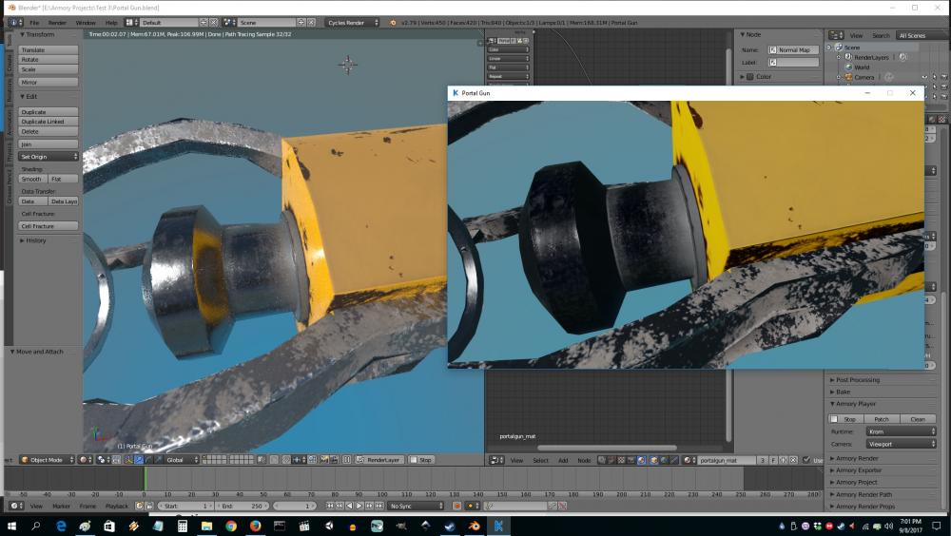Image resolution: width=951 pixels, height=536 pixels.
Task: Click the node editor type selector icon
Action: 494,460
